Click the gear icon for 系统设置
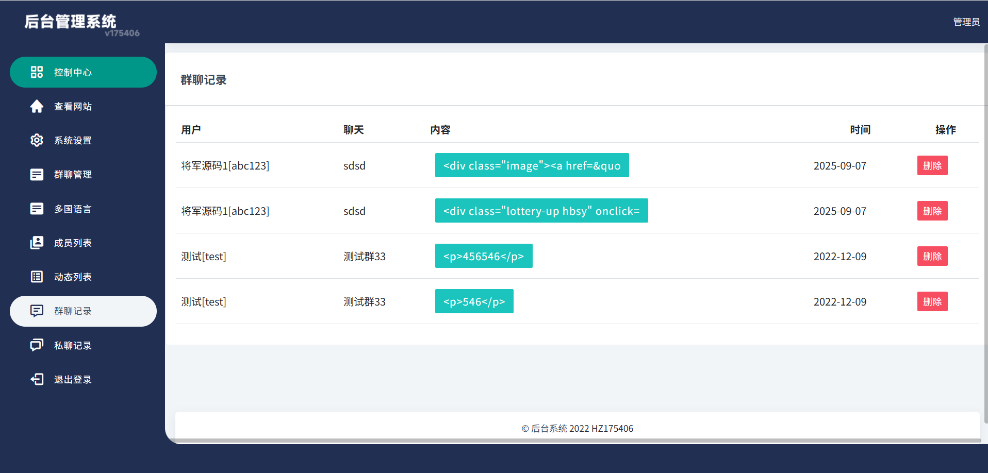Viewport: 988px width, 473px height. pyautogui.click(x=37, y=140)
